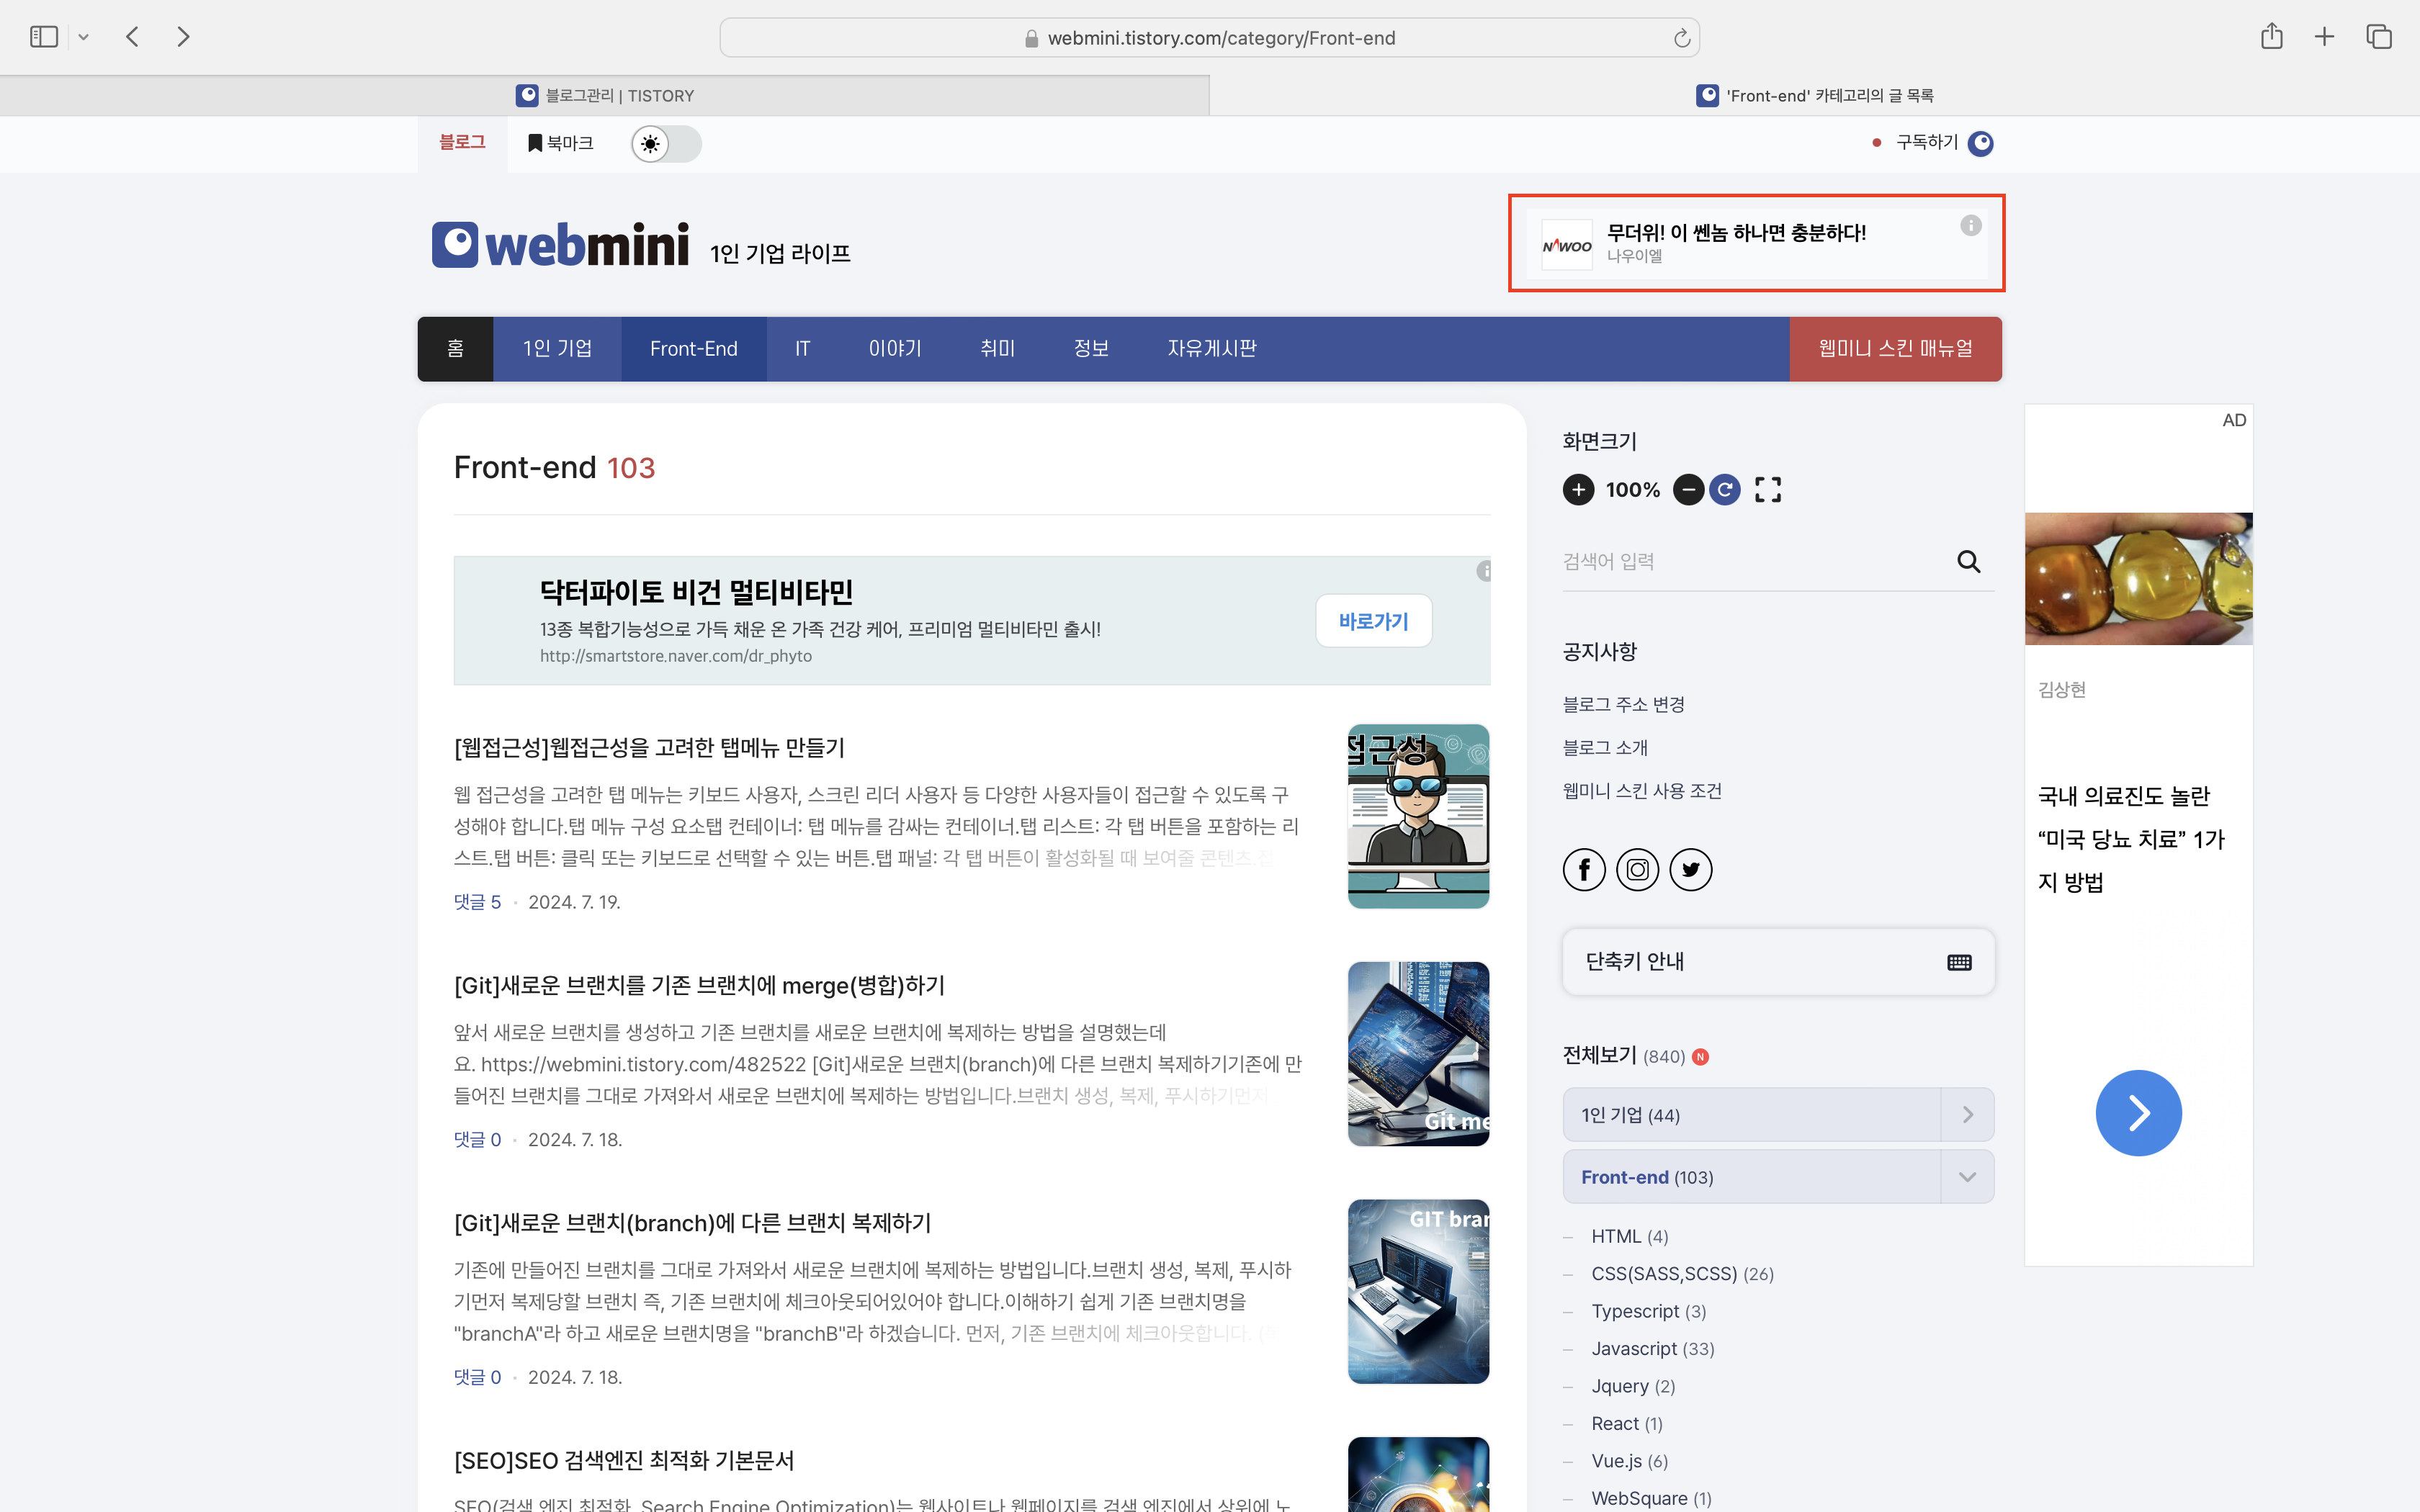
Task: Expand the 1인 기업 category arrow
Action: tap(1967, 1115)
